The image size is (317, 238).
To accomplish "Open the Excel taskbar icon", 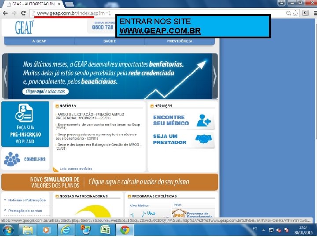I will [x=105, y=230].
